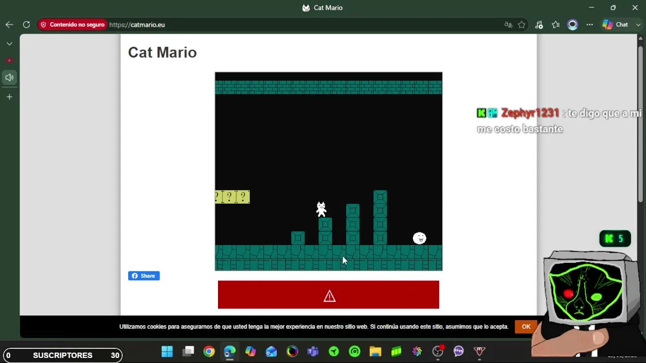
Task: Click the Cat Mario window title text
Action: 328,8
